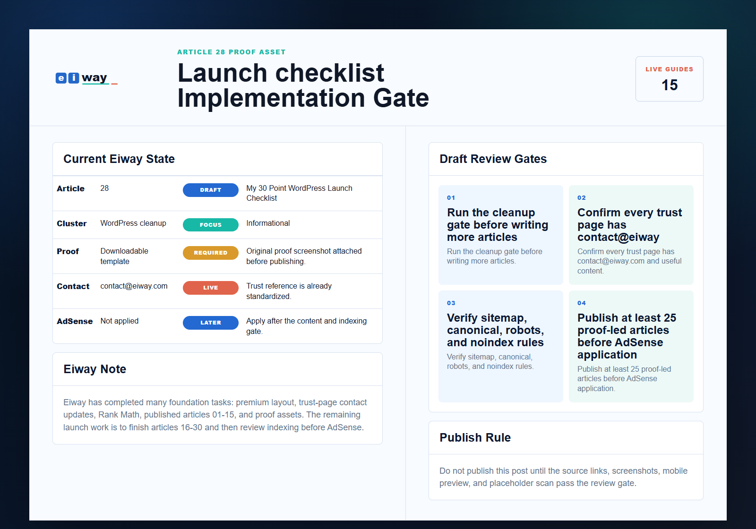756x529 pixels.
Task: Click the 'Publish Rule' heading
Action: click(x=475, y=437)
